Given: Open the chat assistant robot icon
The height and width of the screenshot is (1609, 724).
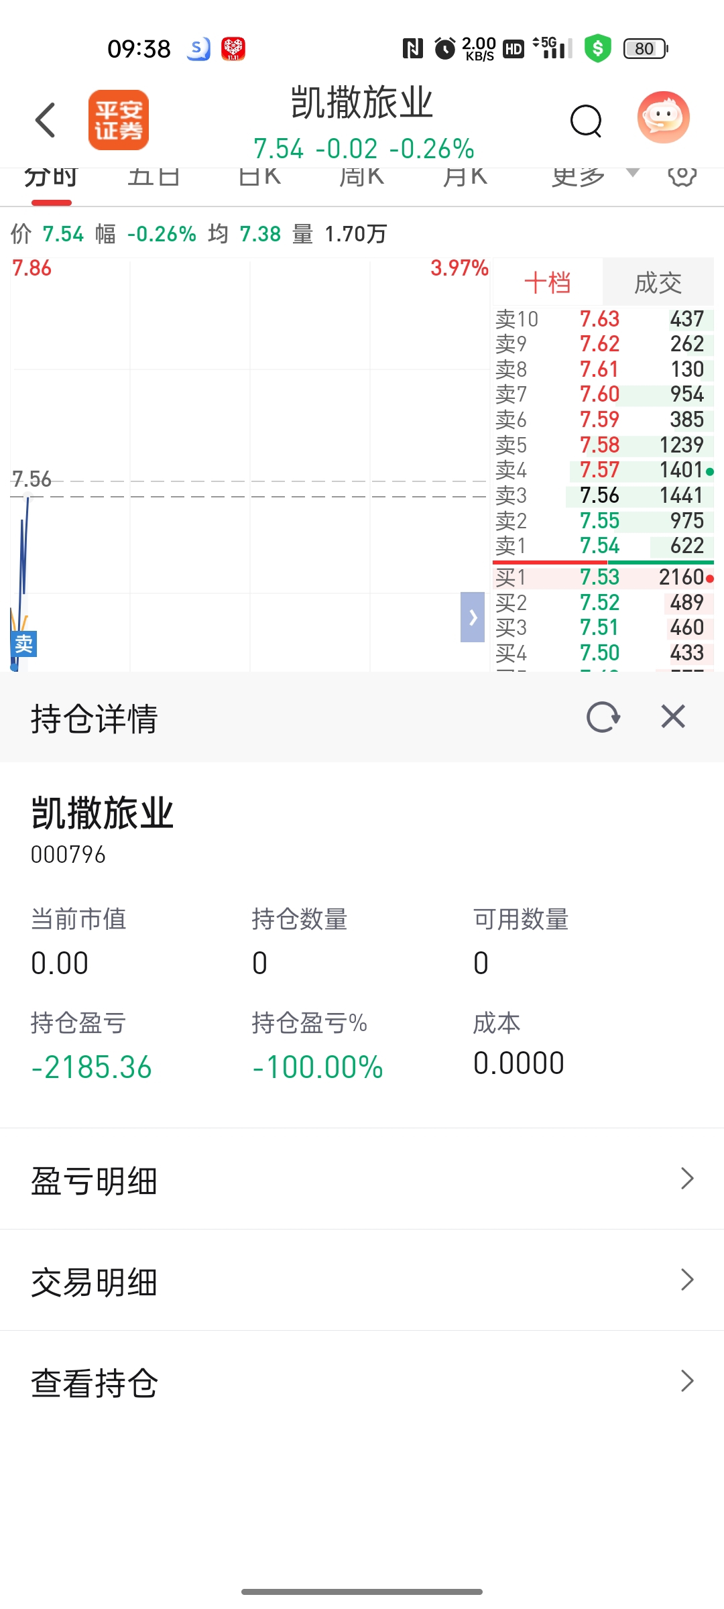Looking at the screenshot, I should pyautogui.click(x=663, y=118).
